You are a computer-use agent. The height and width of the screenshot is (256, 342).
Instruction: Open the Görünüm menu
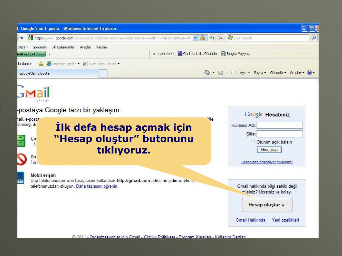click(39, 47)
